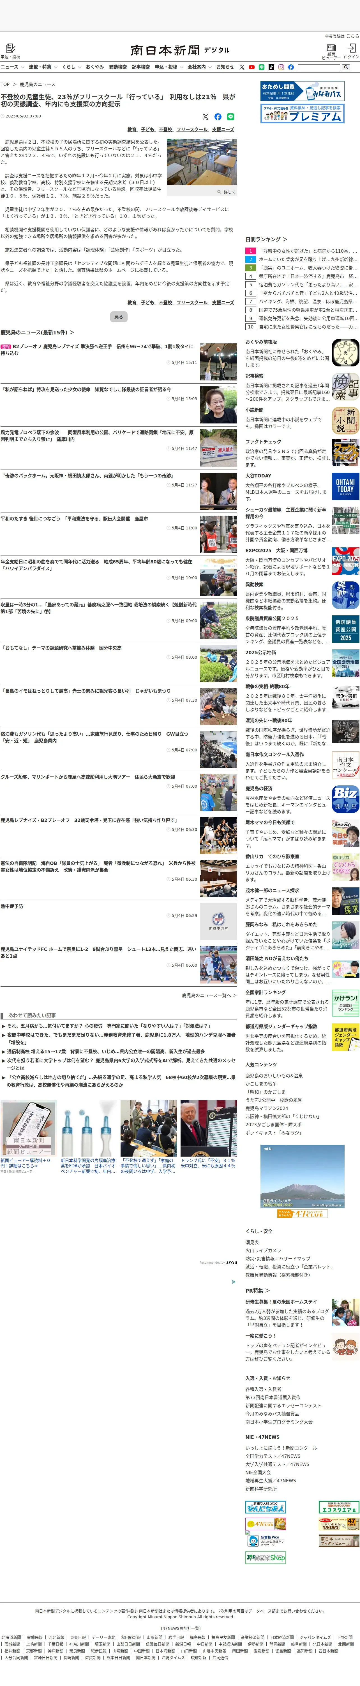Open the 申込・投稿 pencil icon
The image size is (360, 1686).
[x=10, y=48]
